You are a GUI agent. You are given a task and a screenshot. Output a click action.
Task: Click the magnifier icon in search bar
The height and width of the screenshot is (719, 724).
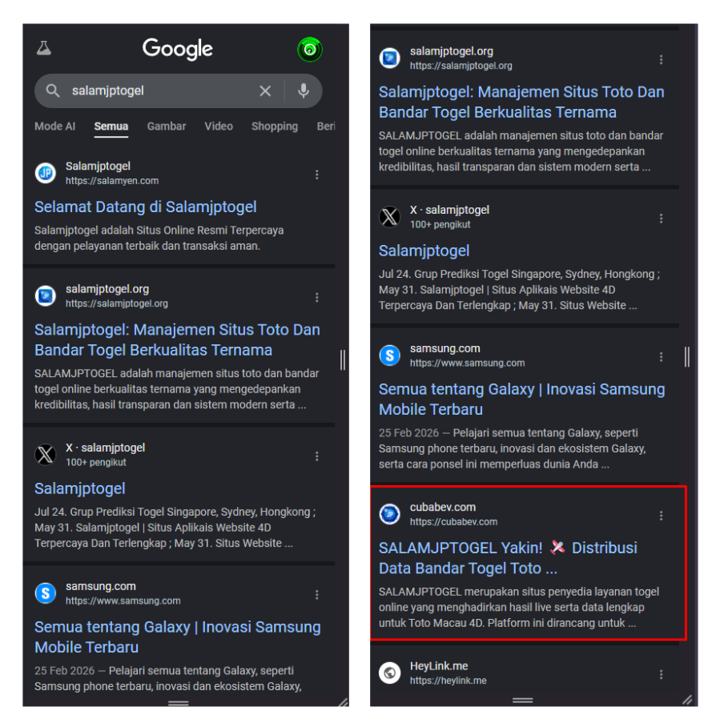(x=53, y=91)
